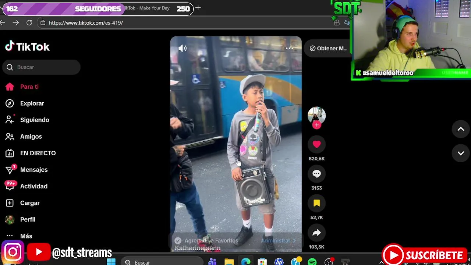This screenshot has height=265, width=471.
Task: Click the site info lock icon
Action: [43, 23]
